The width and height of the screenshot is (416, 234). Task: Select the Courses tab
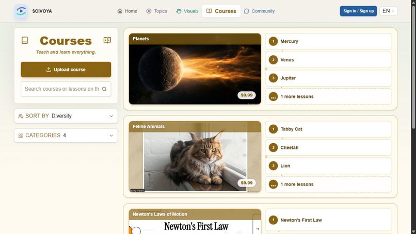pyautogui.click(x=221, y=11)
